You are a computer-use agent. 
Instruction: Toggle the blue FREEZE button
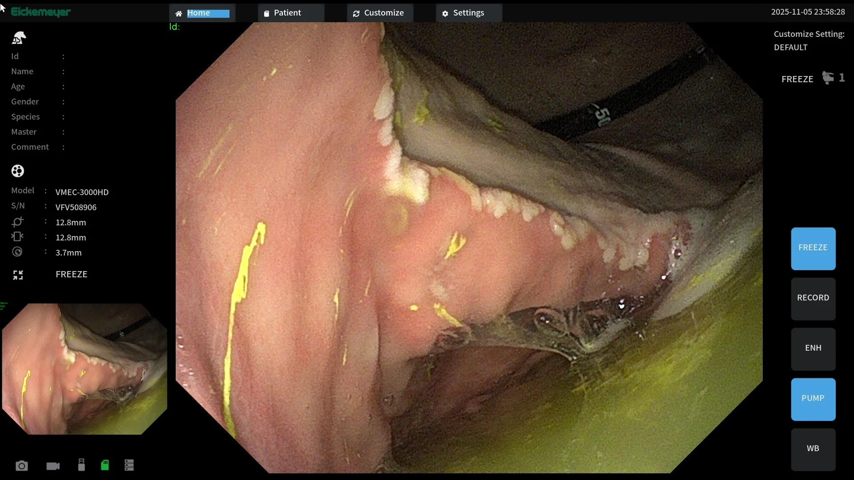click(x=813, y=248)
